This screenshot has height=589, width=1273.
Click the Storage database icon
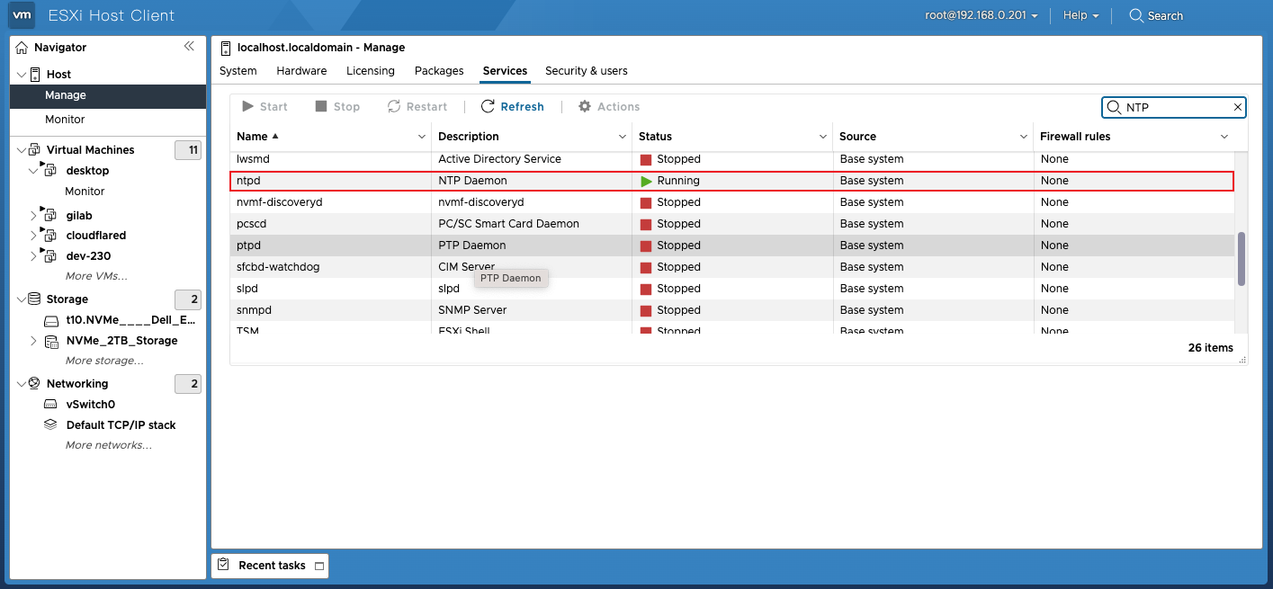point(35,299)
